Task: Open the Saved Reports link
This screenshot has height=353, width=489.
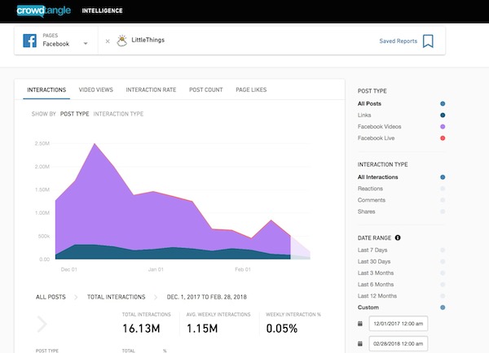Action: click(398, 41)
